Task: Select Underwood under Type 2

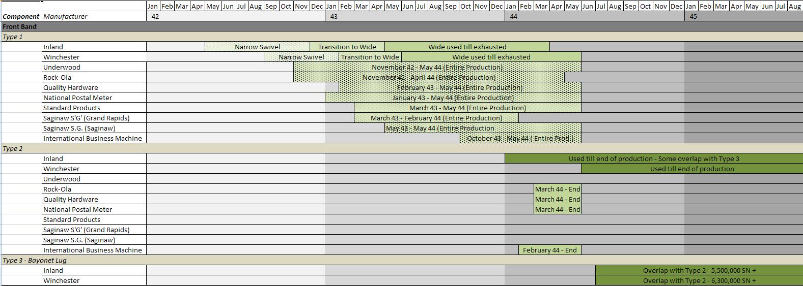Action: point(94,179)
